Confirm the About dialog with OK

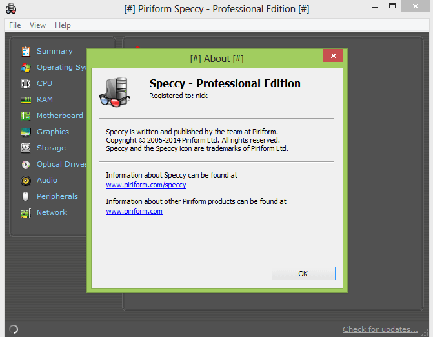pos(303,274)
